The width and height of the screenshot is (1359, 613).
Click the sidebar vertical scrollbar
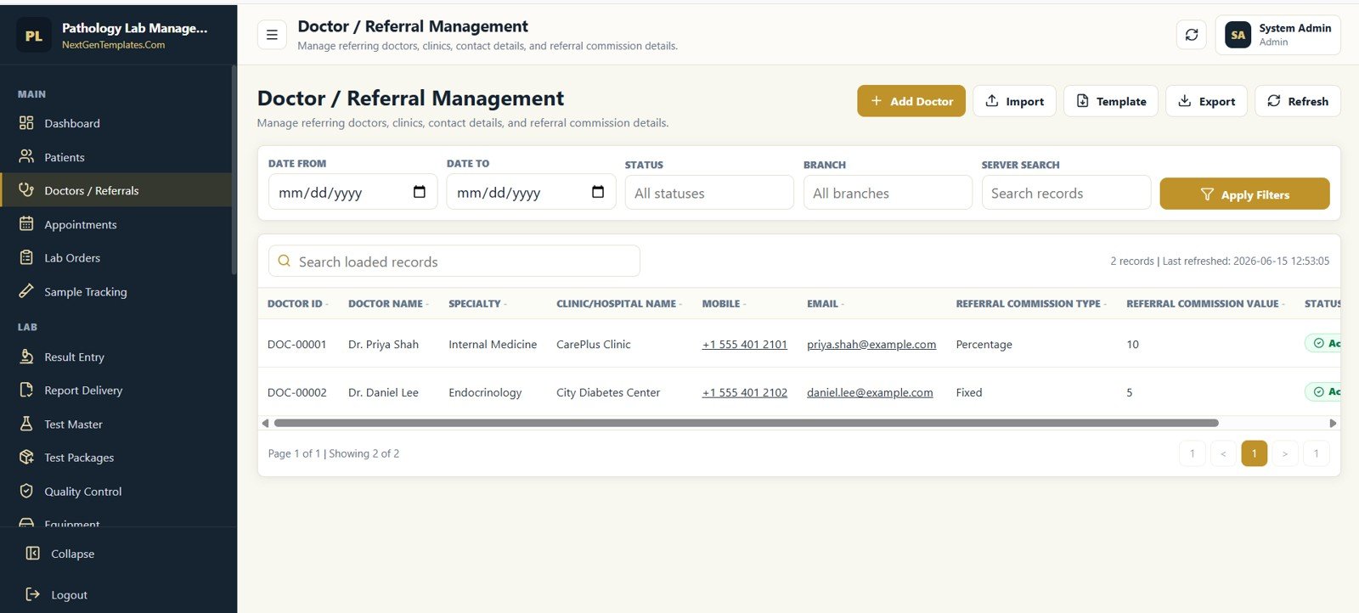234,170
